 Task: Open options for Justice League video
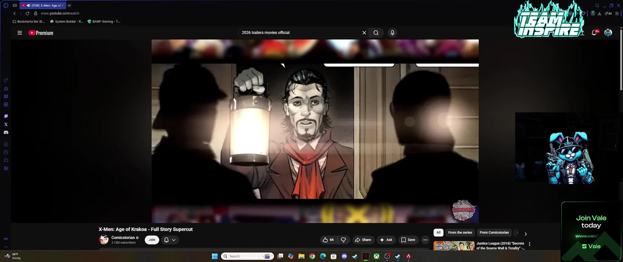(x=530, y=244)
